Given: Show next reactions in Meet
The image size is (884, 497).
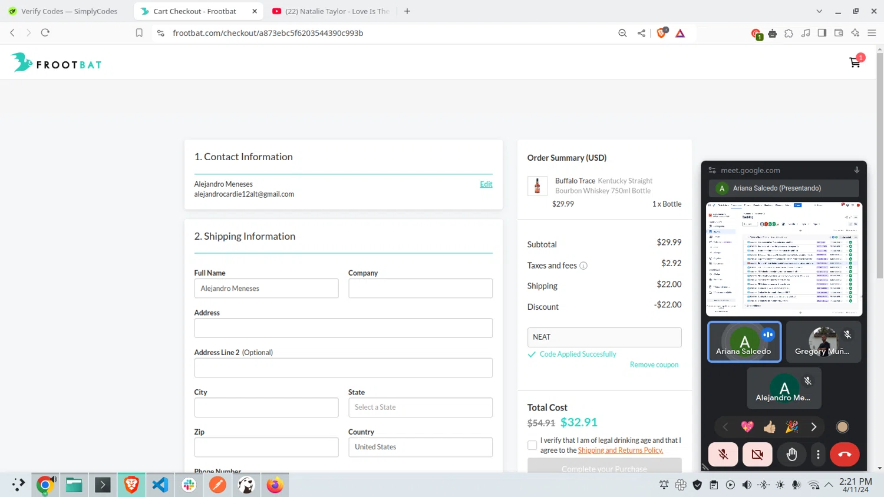Looking at the screenshot, I should pos(814,427).
